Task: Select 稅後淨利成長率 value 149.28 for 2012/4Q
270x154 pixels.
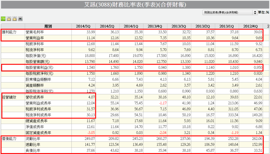Action: click(257, 115)
